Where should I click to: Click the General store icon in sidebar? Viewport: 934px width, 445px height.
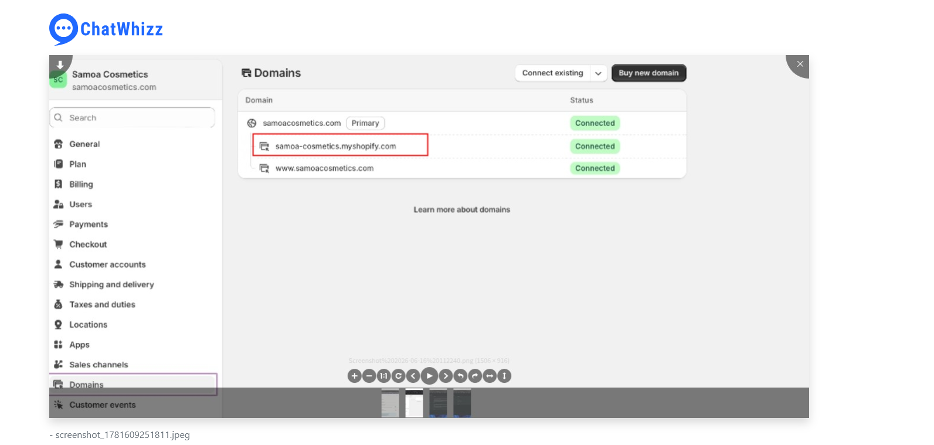58,144
